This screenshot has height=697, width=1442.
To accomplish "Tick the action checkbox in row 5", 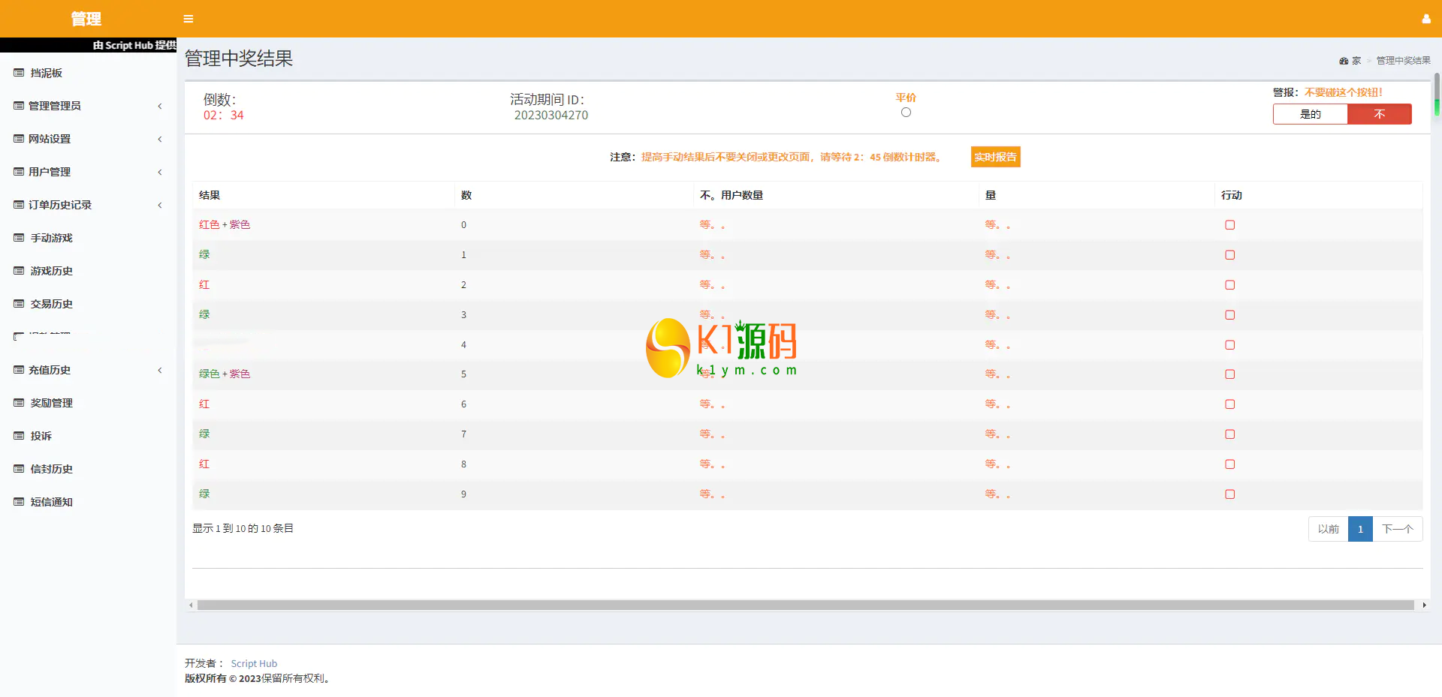I will [x=1229, y=374].
